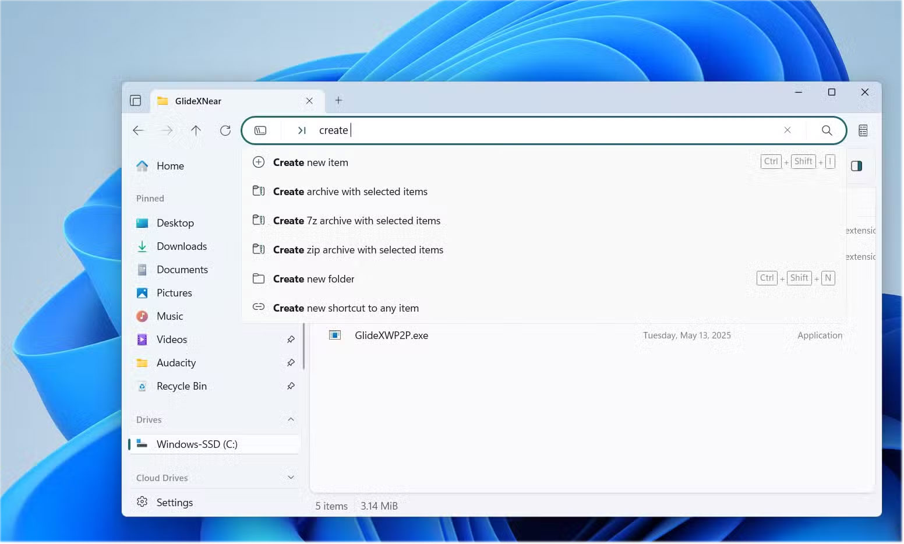Click the back navigation arrow
This screenshot has height=544, width=904.
tap(139, 130)
